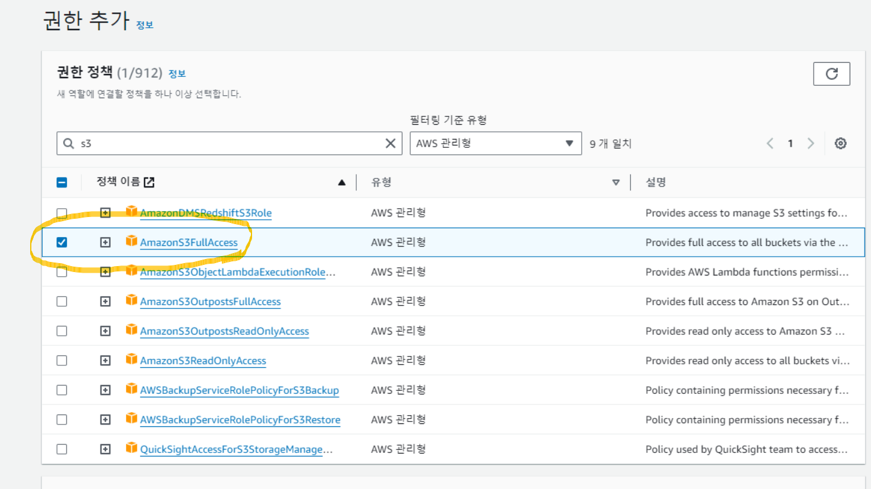Open the AWSBackupServiceRolePolicyForS3Restore policy link
The width and height of the screenshot is (871, 489).
240,420
